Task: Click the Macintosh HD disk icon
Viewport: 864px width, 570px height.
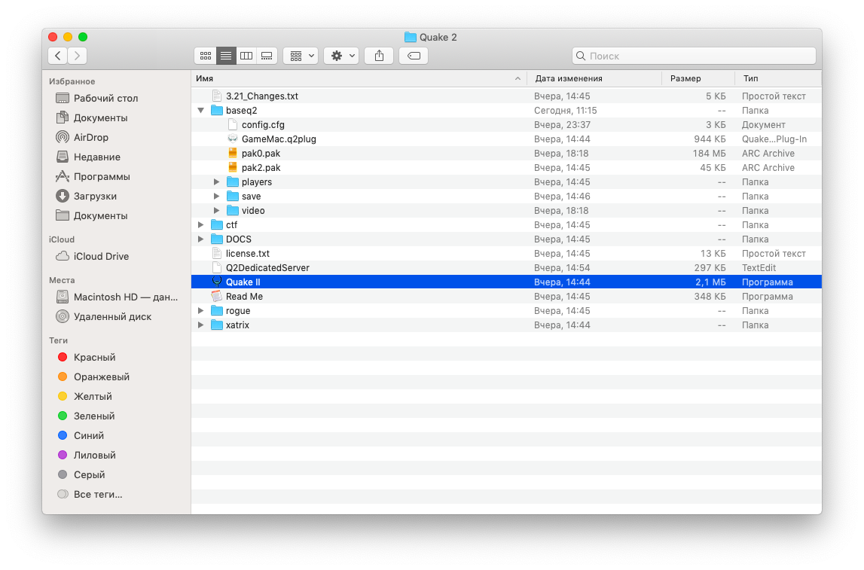Action: pos(63,297)
